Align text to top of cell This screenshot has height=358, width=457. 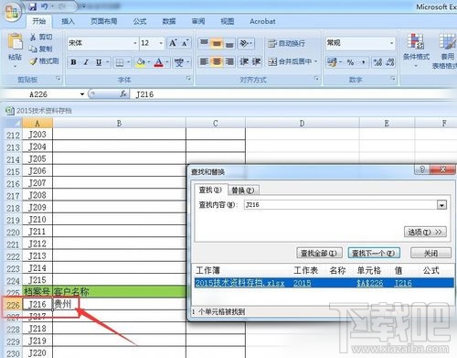pos(204,43)
